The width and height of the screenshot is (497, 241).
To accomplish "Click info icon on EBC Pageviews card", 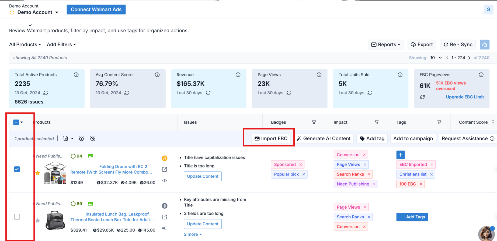I will tap(481, 75).
